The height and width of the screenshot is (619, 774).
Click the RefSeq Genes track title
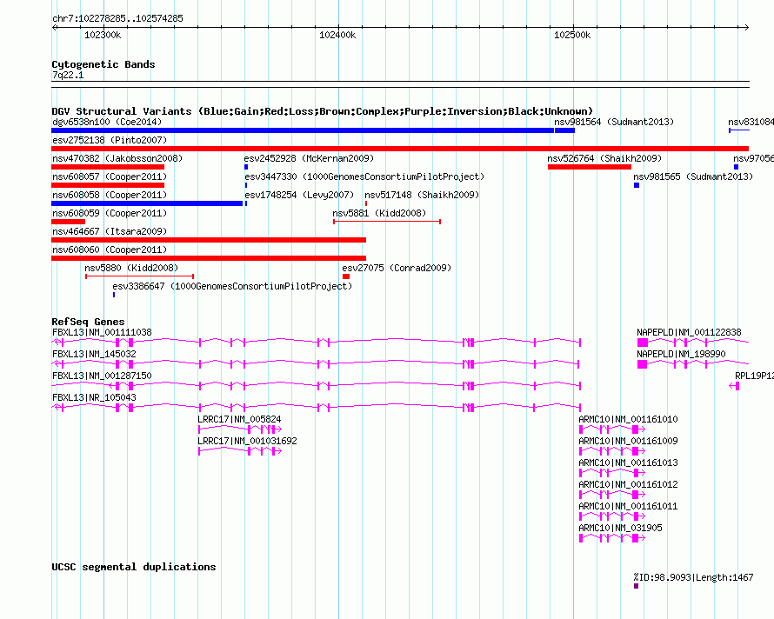pos(89,322)
